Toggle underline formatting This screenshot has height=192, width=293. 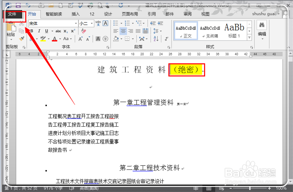[x=47, y=31]
